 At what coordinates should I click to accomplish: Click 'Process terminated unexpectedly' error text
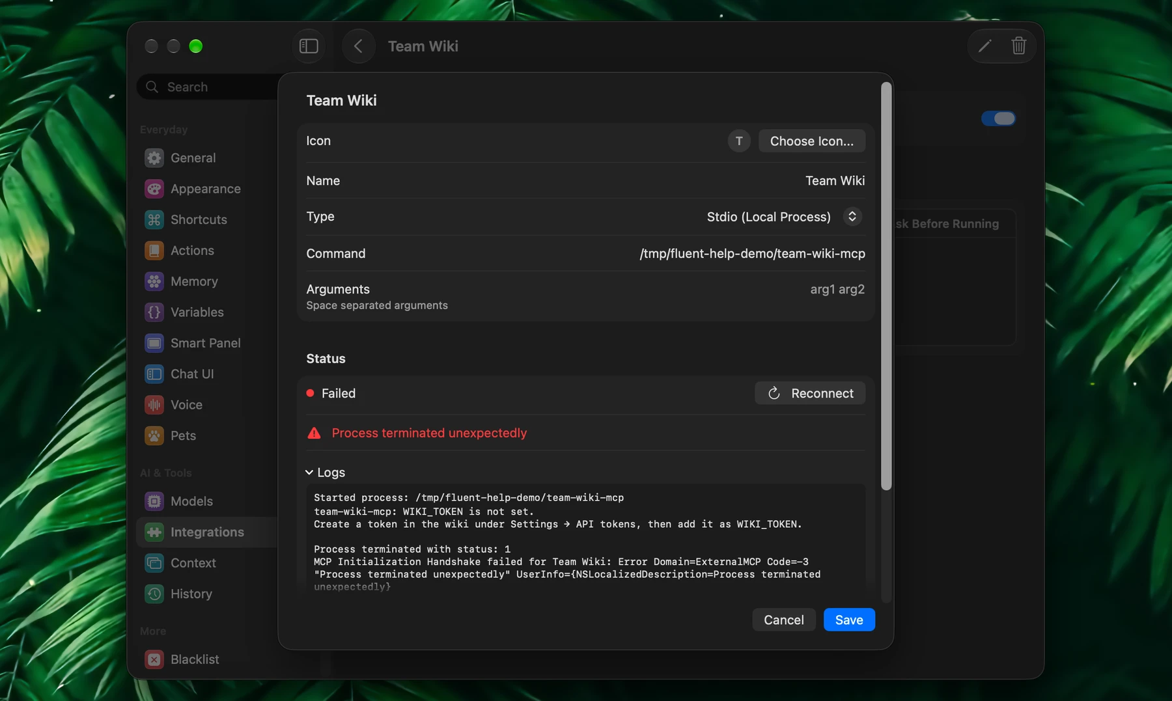(x=429, y=433)
